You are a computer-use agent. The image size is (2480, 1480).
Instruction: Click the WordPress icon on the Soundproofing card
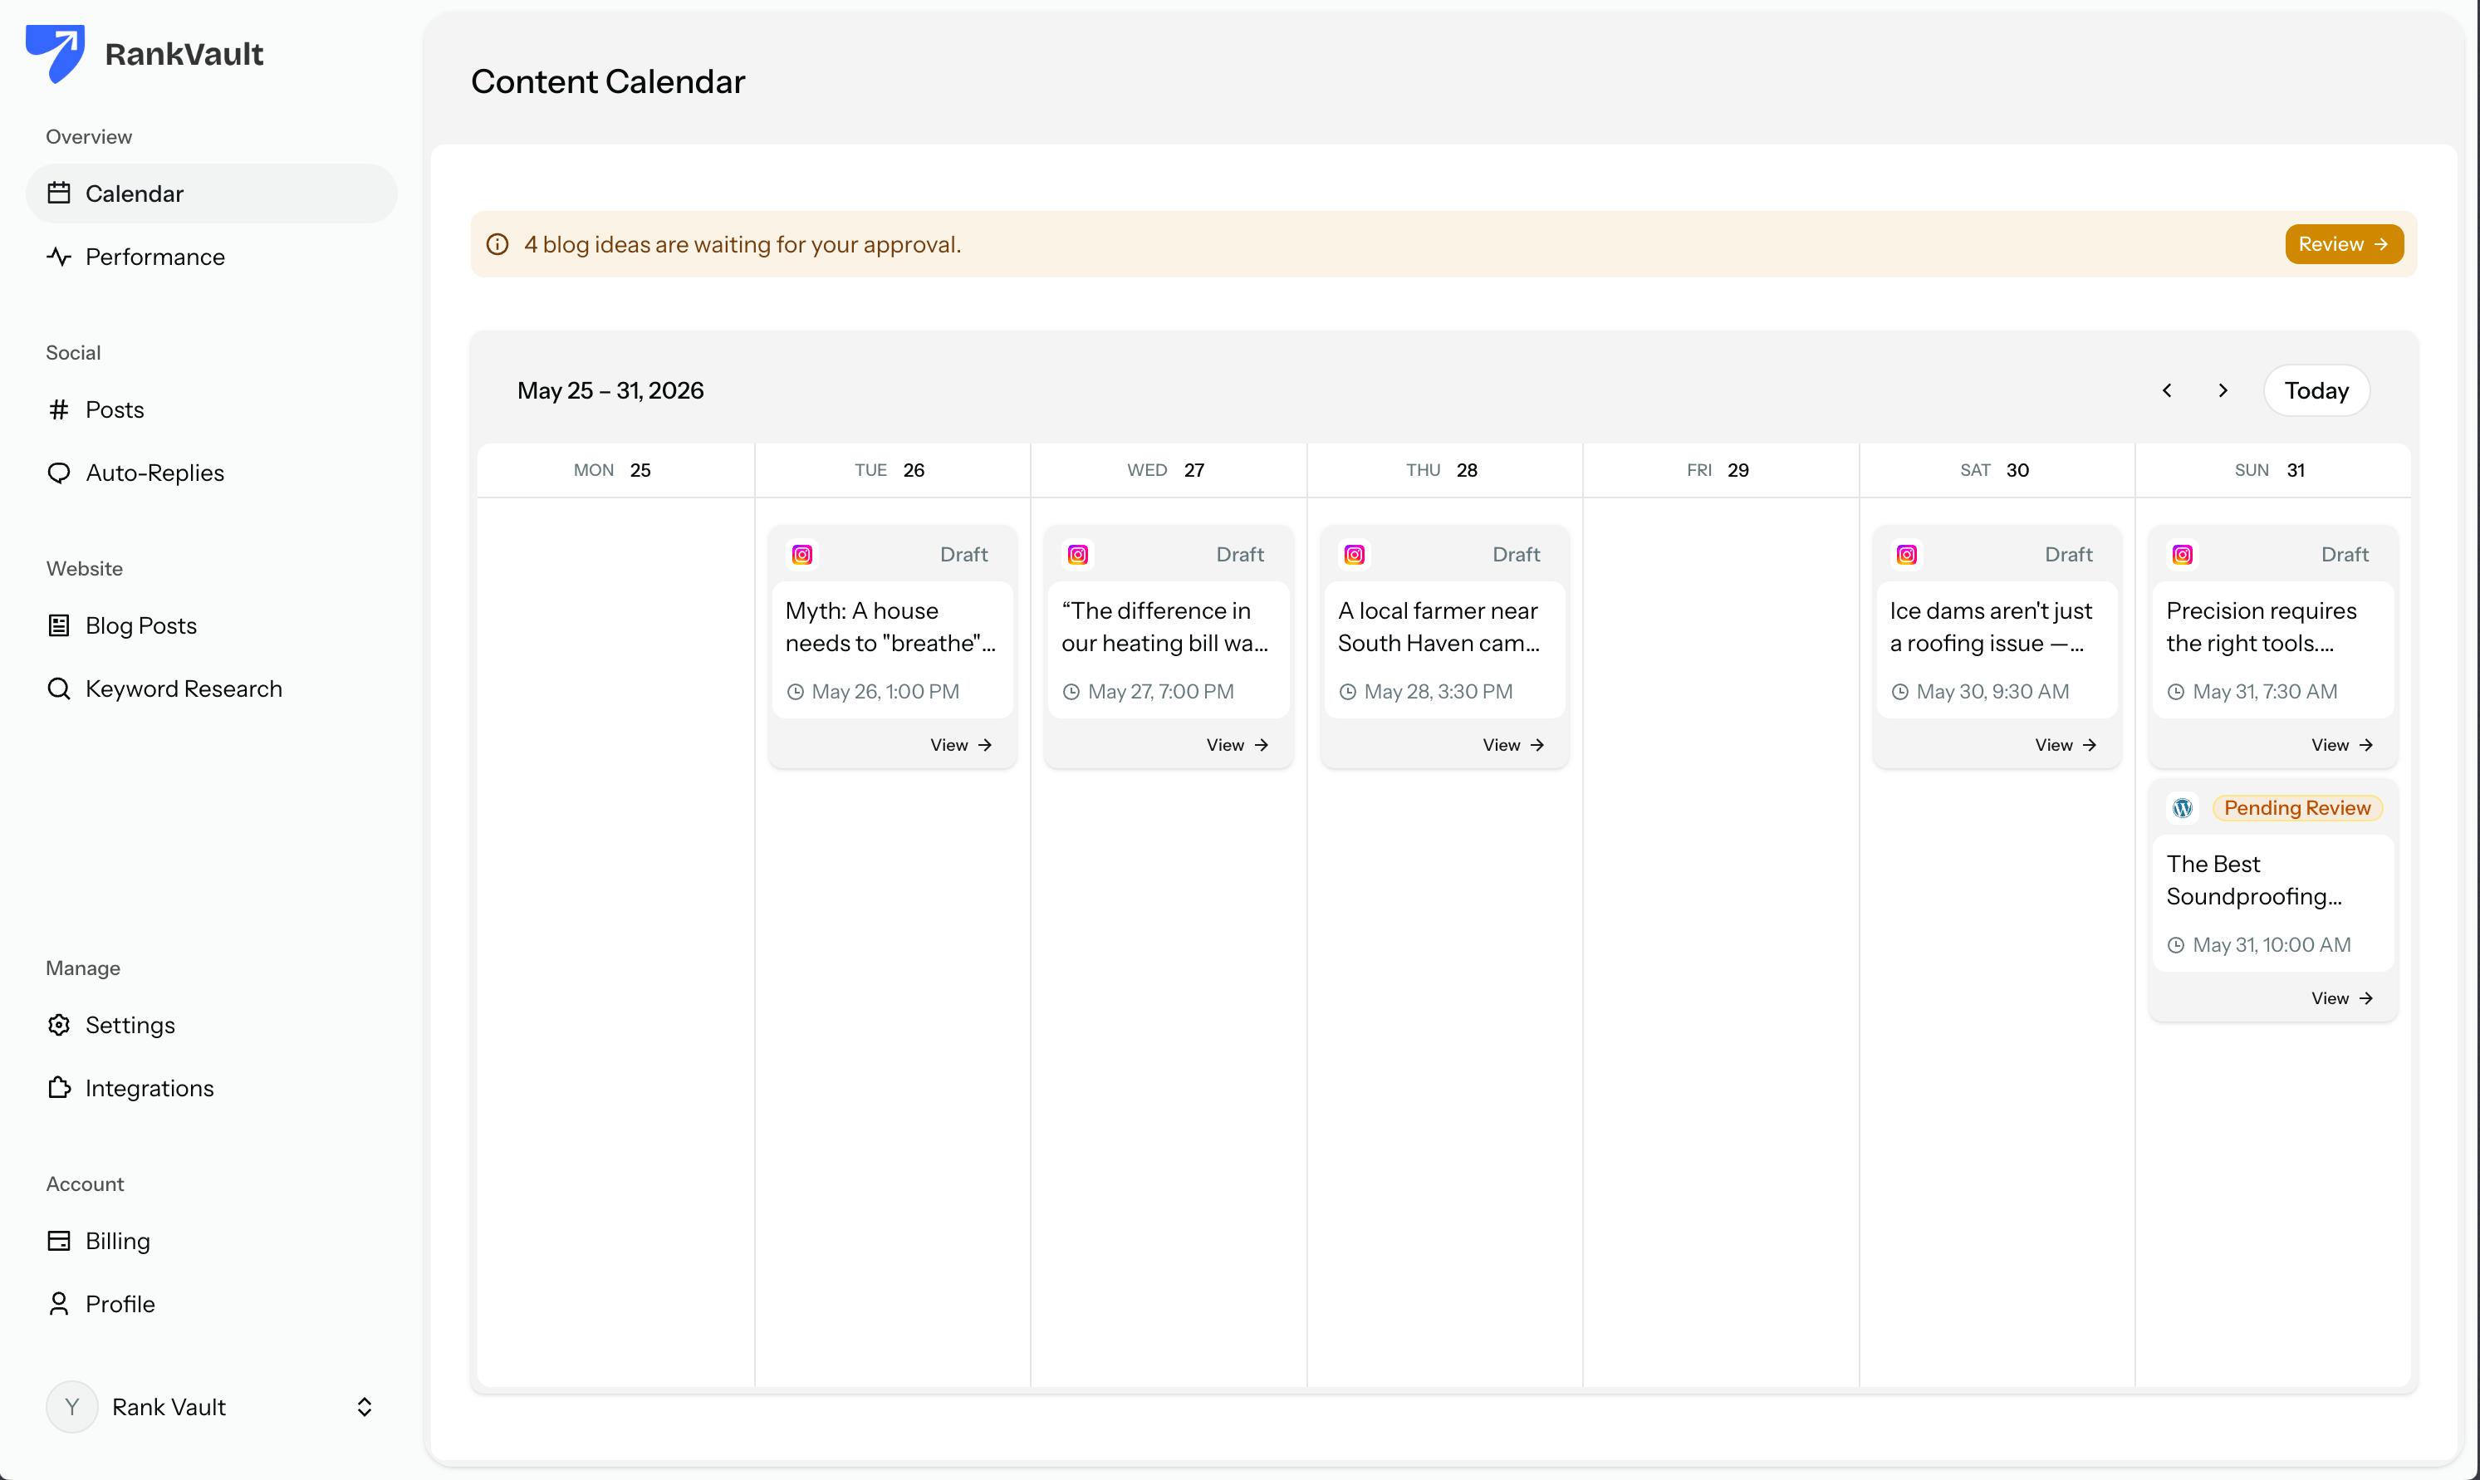tap(2183, 808)
